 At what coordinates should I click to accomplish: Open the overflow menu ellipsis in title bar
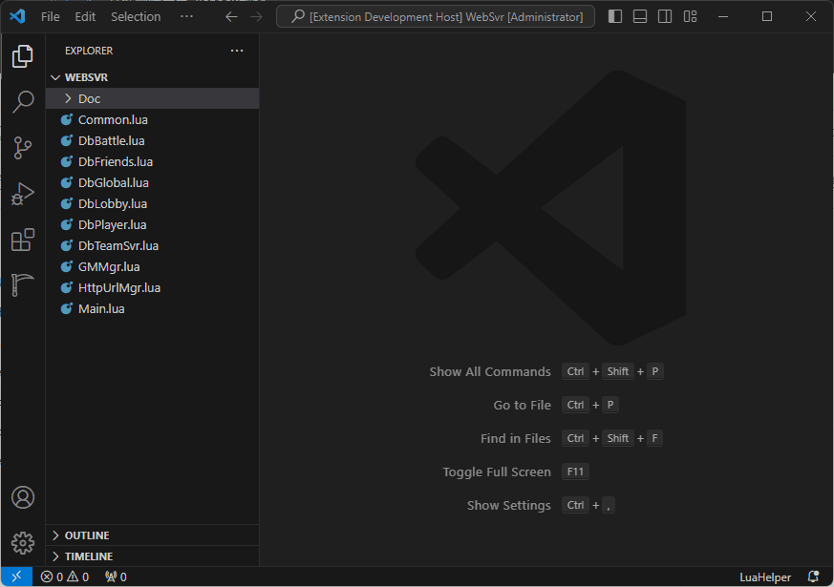(x=186, y=17)
